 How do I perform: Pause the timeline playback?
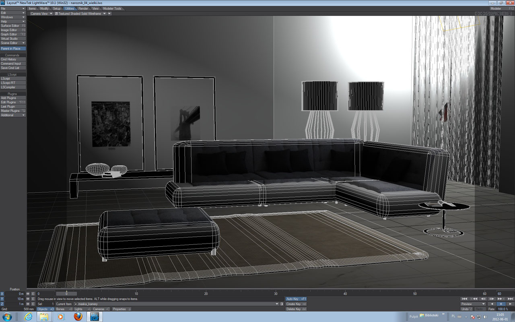point(501,304)
